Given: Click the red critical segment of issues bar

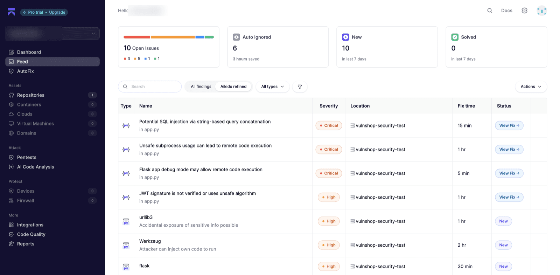Looking at the screenshot, I should 137,37.
